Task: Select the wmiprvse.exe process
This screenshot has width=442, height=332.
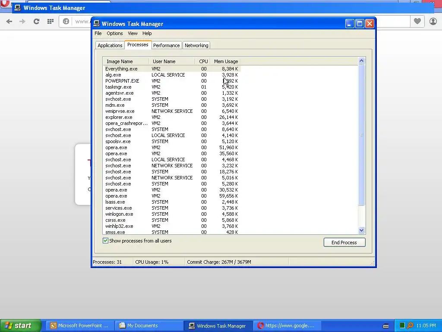Action: [172, 111]
